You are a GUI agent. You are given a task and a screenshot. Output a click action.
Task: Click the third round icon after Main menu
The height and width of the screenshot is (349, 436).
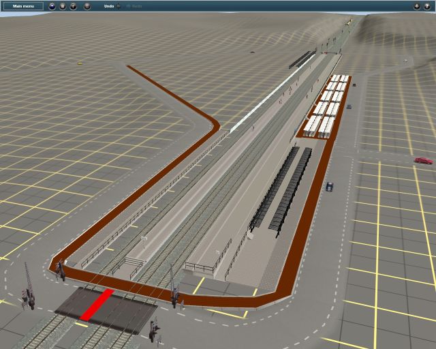74,6
